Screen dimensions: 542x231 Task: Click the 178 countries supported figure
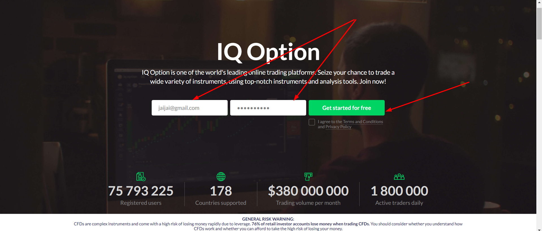point(221,191)
